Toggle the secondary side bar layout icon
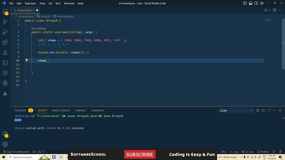This screenshot has height=160, width=285. [x=256, y=3]
